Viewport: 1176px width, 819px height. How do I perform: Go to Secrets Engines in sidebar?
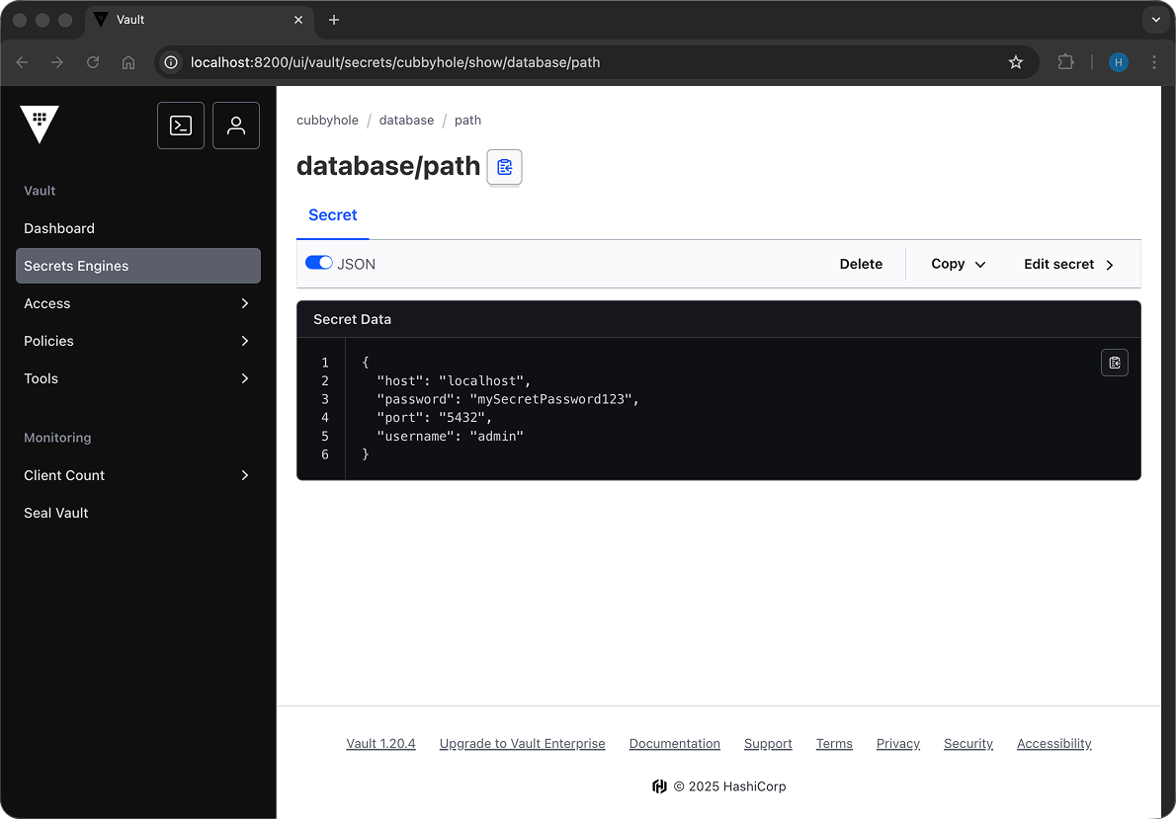(137, 266)
